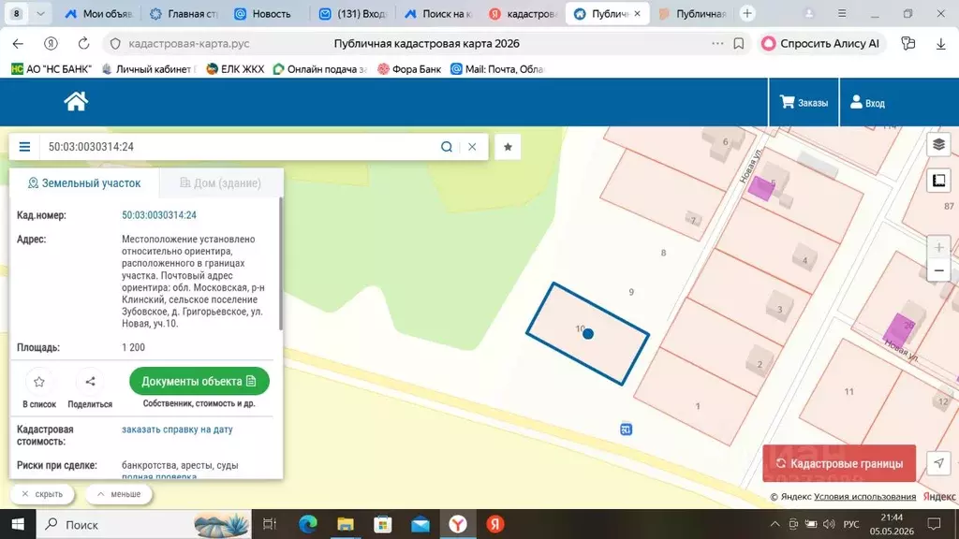959x539 pixels.
Task: Expand the tab list dropdown arrow
Action: [x=40, y=13]
